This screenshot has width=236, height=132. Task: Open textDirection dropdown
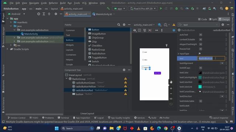click(x=222, y=96)
